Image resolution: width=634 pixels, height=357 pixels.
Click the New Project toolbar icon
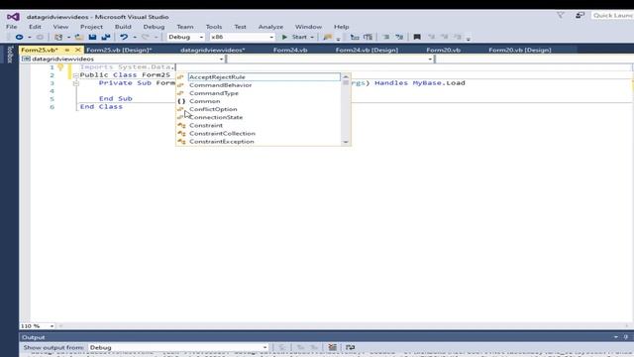coord(58,37)
